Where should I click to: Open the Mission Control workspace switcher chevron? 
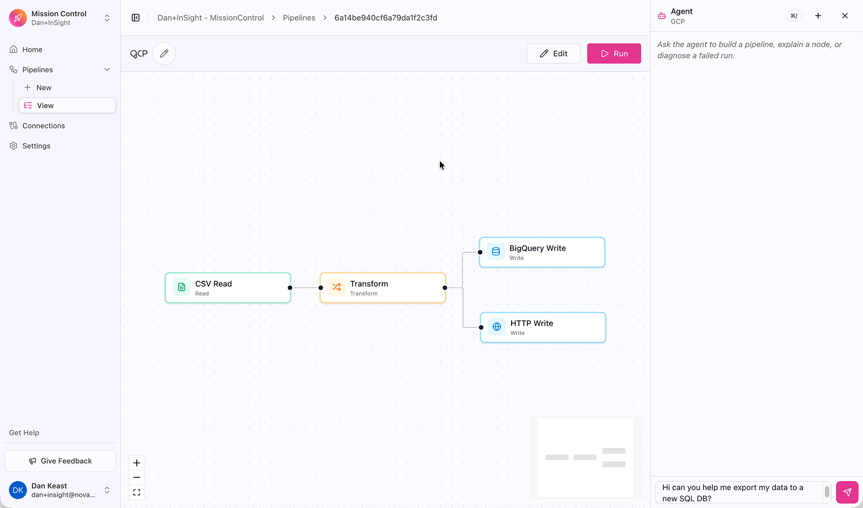pyautogui.click(x=107, y=18)
